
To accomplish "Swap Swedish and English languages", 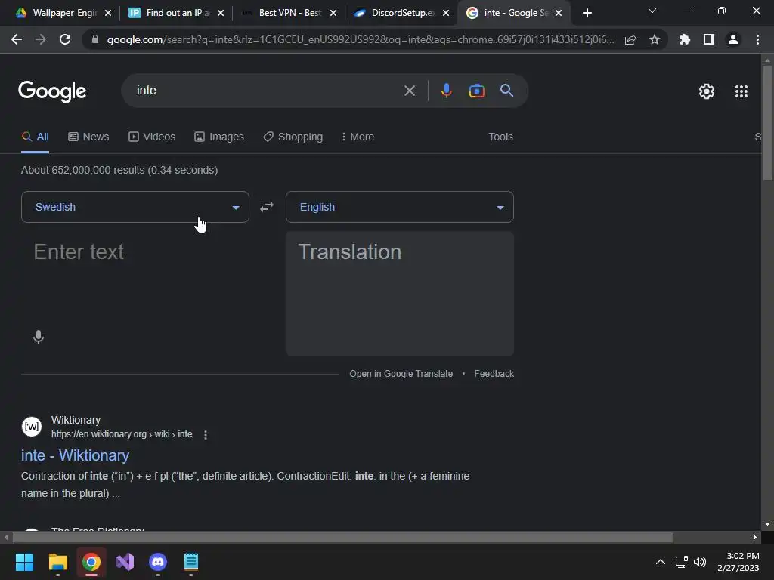I will click(x=267, y=207).
